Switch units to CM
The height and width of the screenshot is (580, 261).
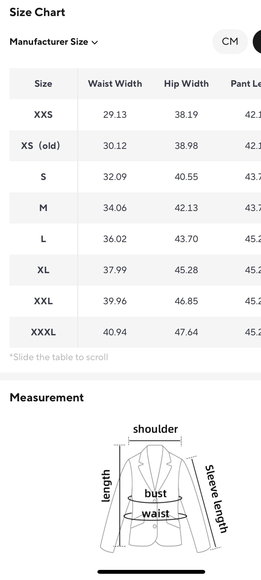230,41
